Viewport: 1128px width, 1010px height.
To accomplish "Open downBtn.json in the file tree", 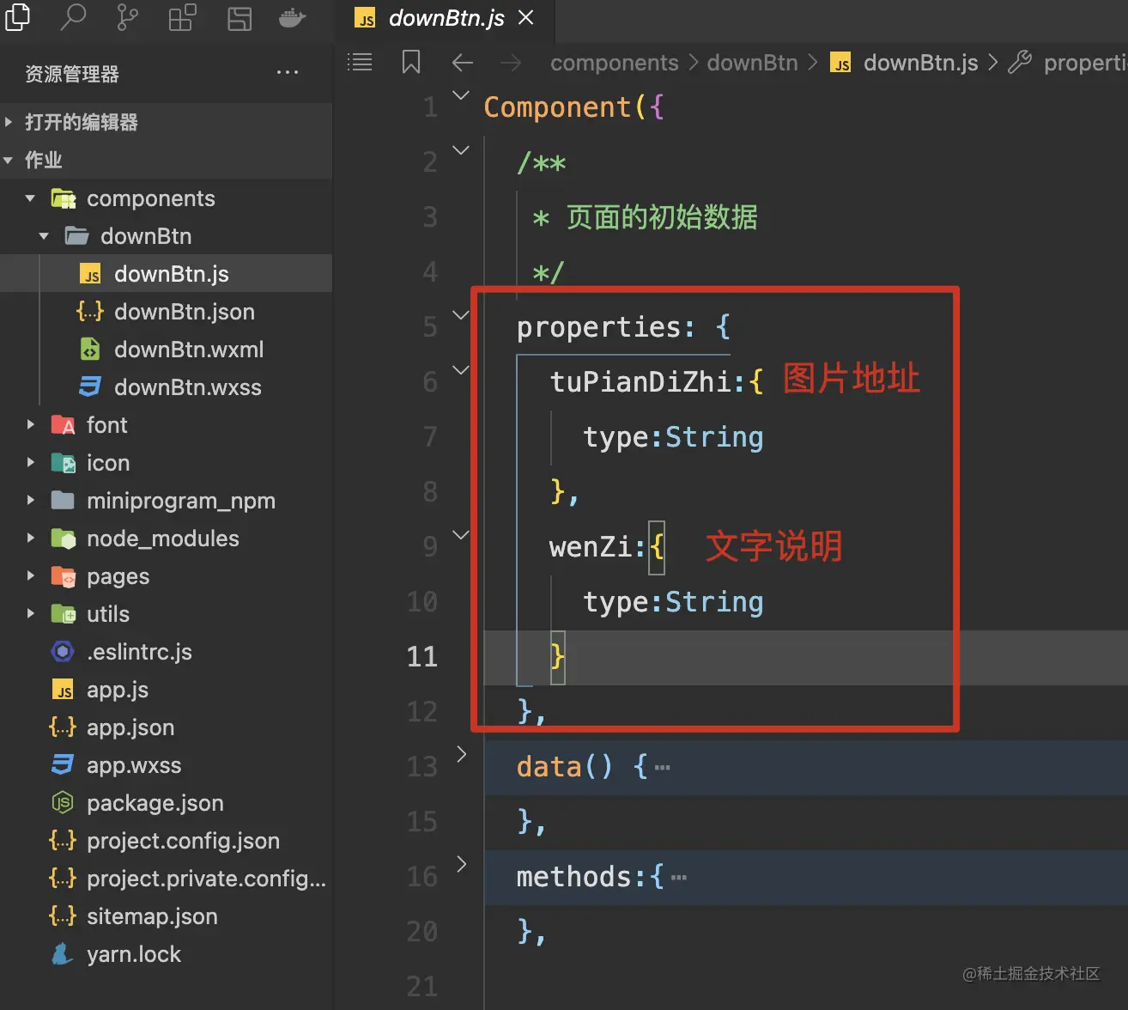I will (x=166, y=312).
